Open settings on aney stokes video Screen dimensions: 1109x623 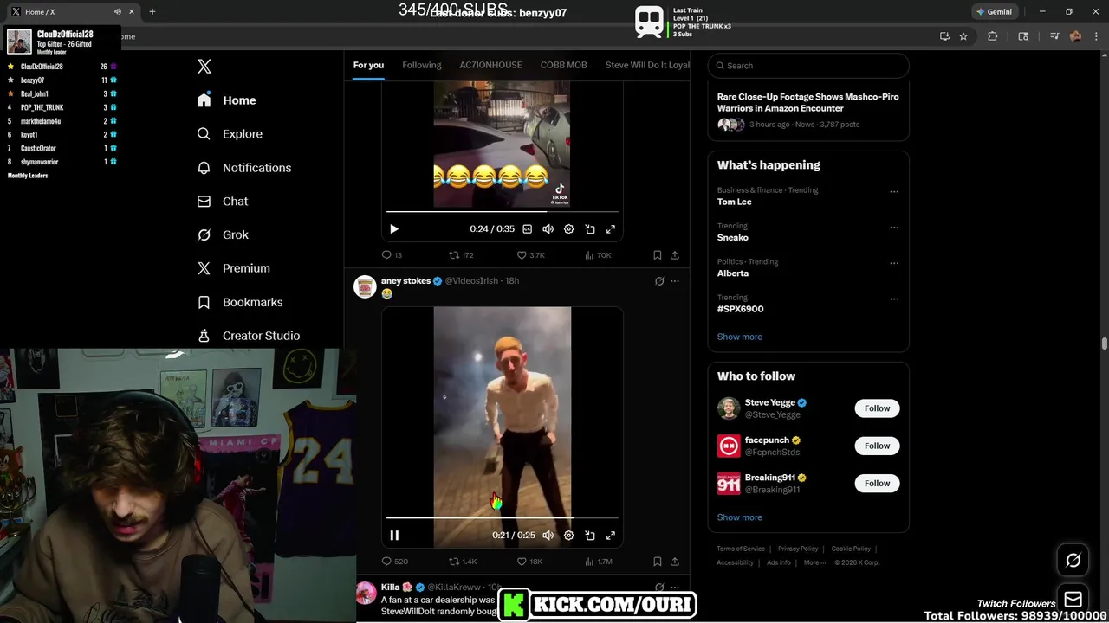[x=568, y=536]
